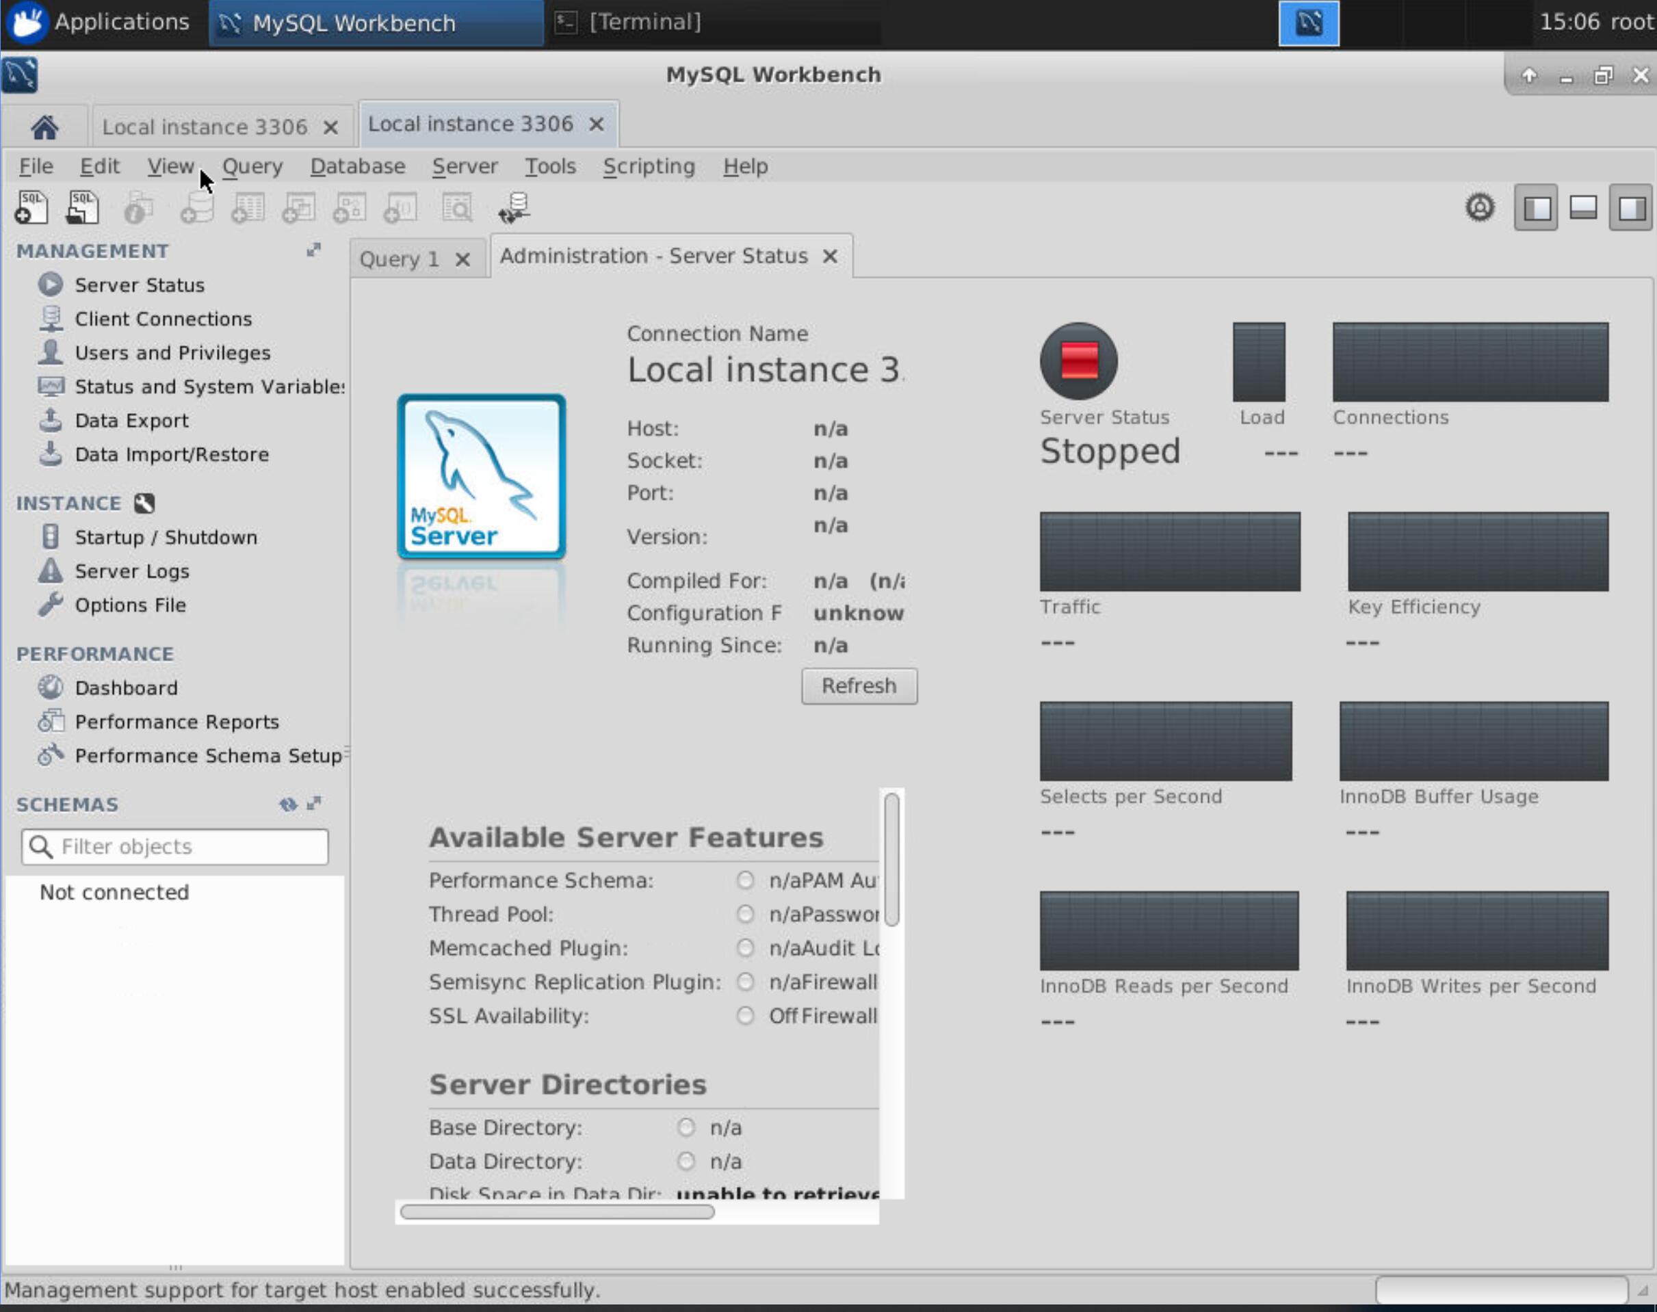Open the Scripting menu
Image resolution: width=1657 pixels, height=1312 pixels.
click(x=649, y=166)
